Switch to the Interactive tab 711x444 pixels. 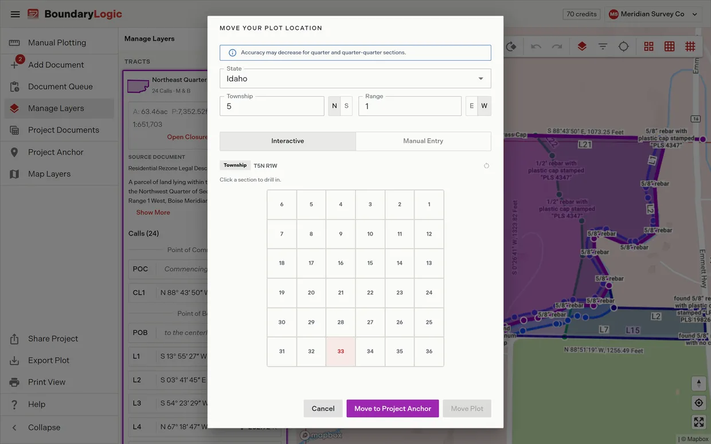(288, 141)
